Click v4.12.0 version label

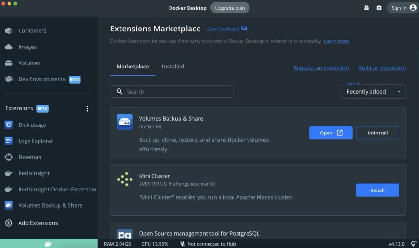tap(397, 244)
